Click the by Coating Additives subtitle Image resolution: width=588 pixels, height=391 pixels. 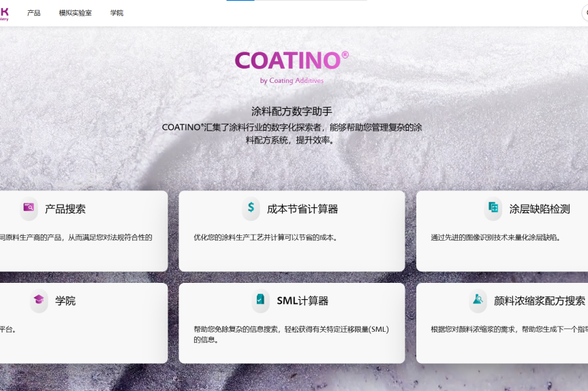pos(292,80)
